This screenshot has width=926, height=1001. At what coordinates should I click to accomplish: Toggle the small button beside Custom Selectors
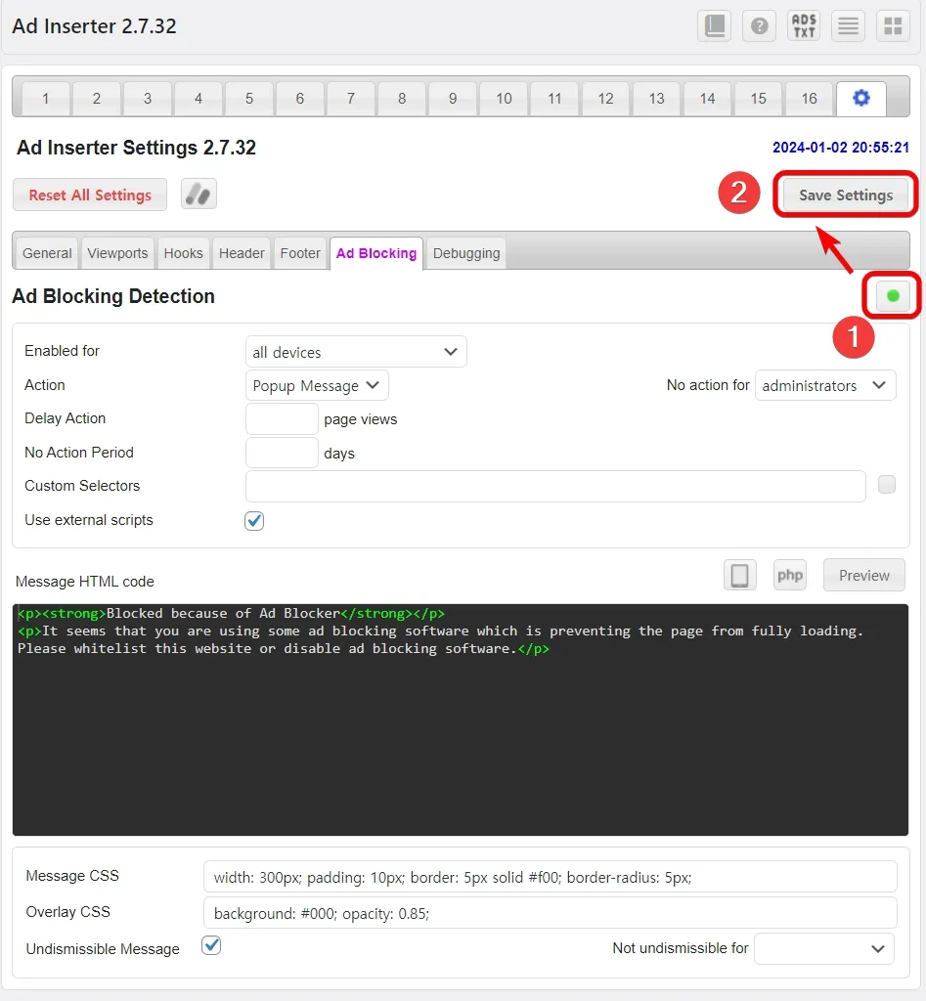coord(887,485)
